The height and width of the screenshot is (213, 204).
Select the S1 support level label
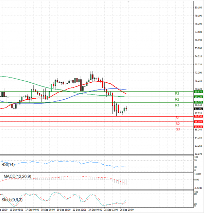177,118
